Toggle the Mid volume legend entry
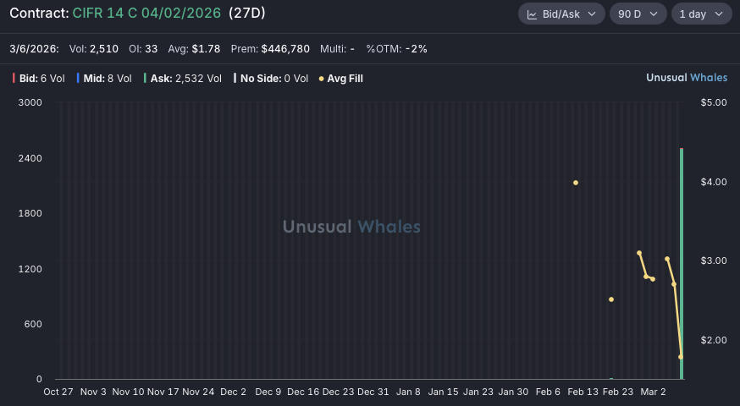This screenshot has height=406, width=740. coord(104,79)
